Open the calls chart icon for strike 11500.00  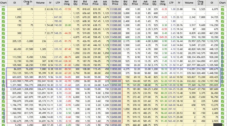tap(3, 41)
